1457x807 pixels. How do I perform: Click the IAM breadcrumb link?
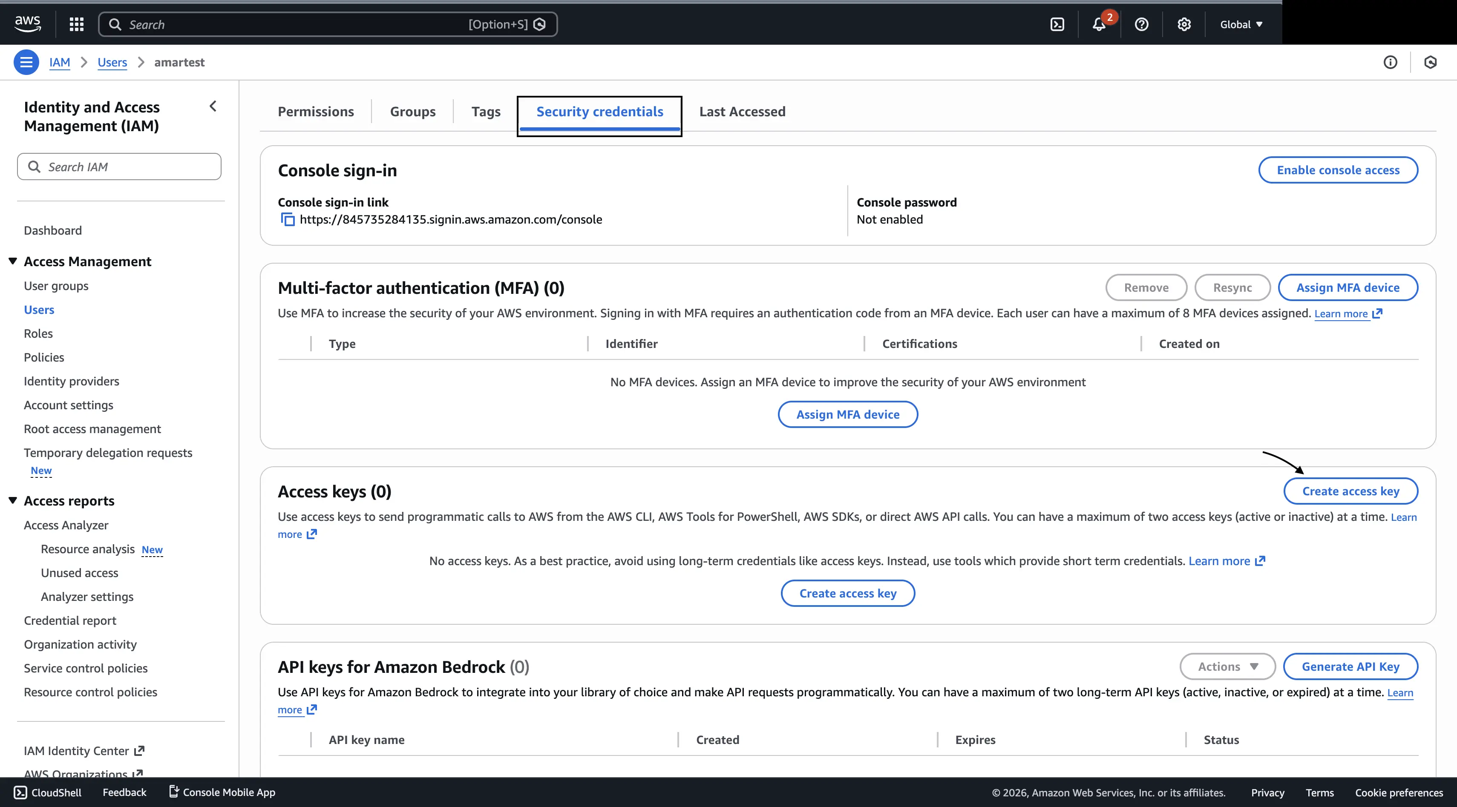pos(59,62)
